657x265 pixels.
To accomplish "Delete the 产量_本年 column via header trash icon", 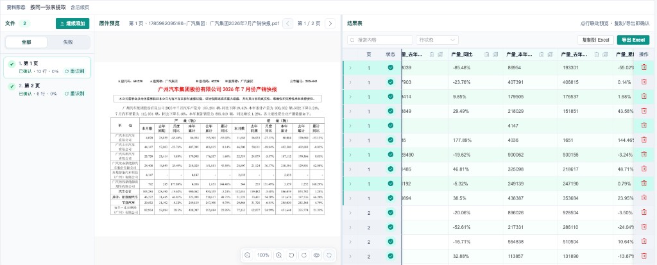I will [542, 55].
